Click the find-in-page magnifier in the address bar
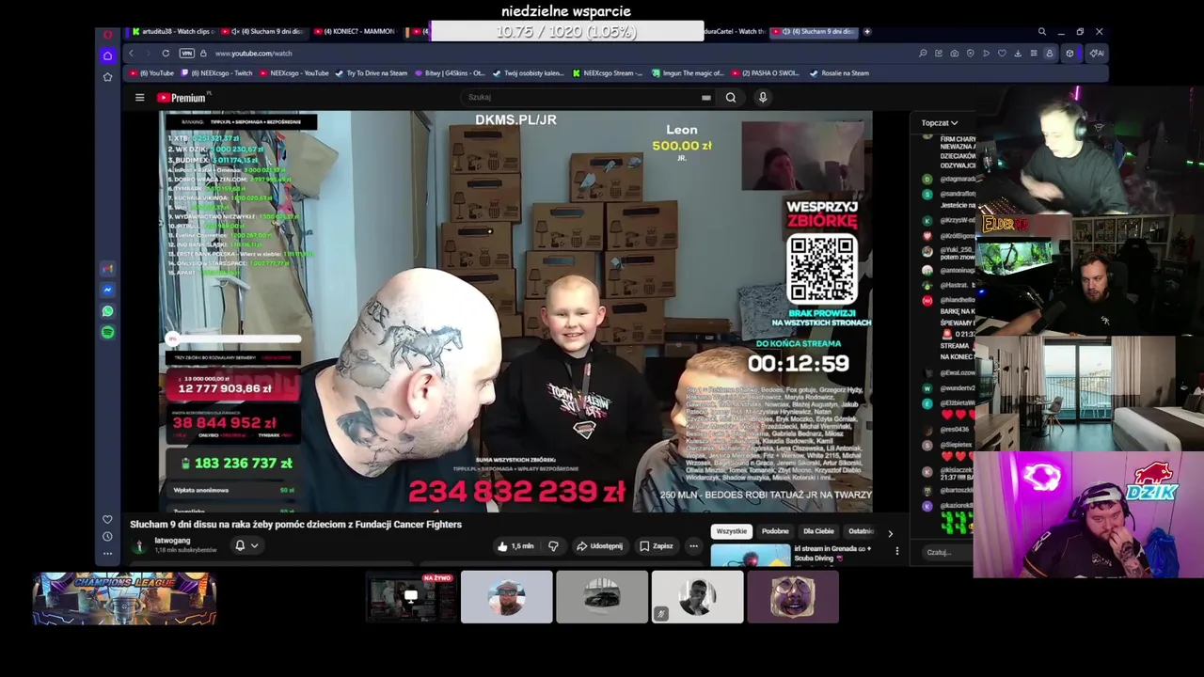 click(x=923, y=54)
